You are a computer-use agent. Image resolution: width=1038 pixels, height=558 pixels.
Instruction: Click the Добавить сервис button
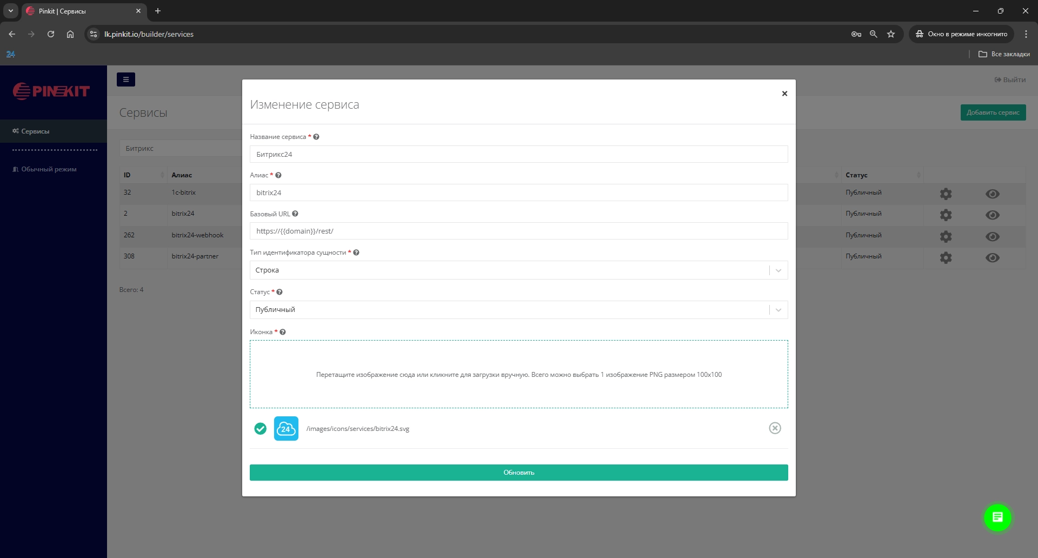(x=993, y=112)
